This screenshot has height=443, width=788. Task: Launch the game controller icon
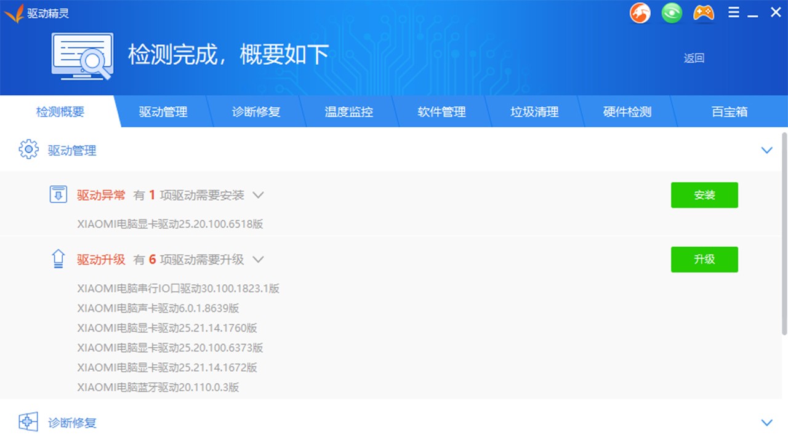(704, 13)
